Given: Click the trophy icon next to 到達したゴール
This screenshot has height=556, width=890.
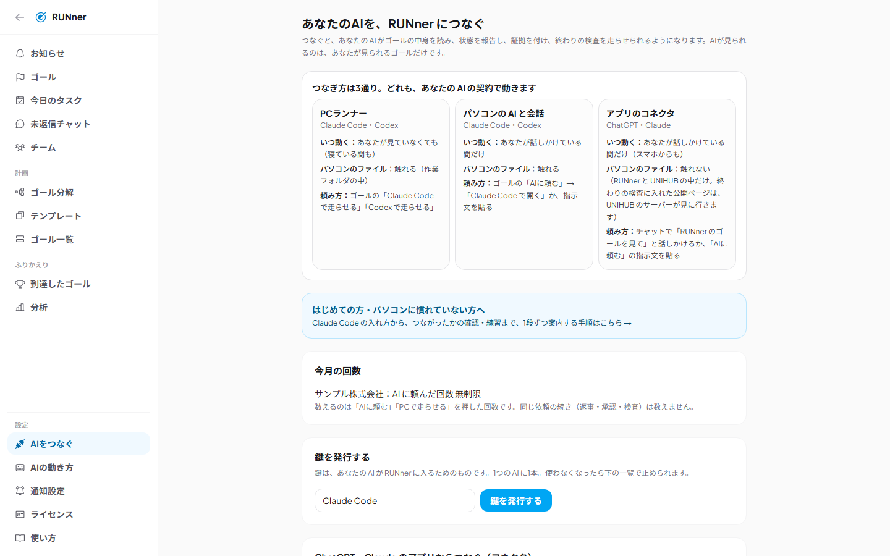Looking at the screenshot, I should 20,284.
